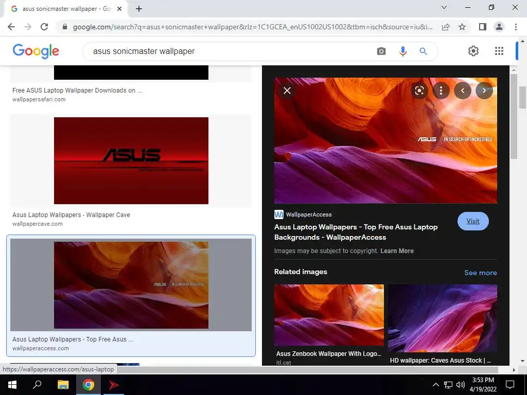Open the Chrome profile avatar

pos(499,27)
